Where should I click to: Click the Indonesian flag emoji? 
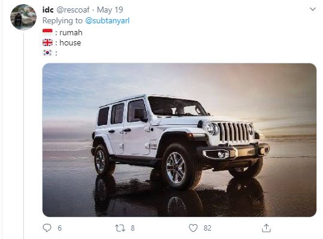click(47, 32)
